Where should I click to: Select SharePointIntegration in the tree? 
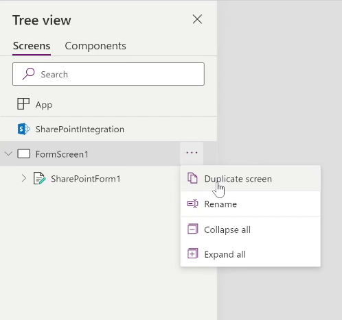(80, 130)
